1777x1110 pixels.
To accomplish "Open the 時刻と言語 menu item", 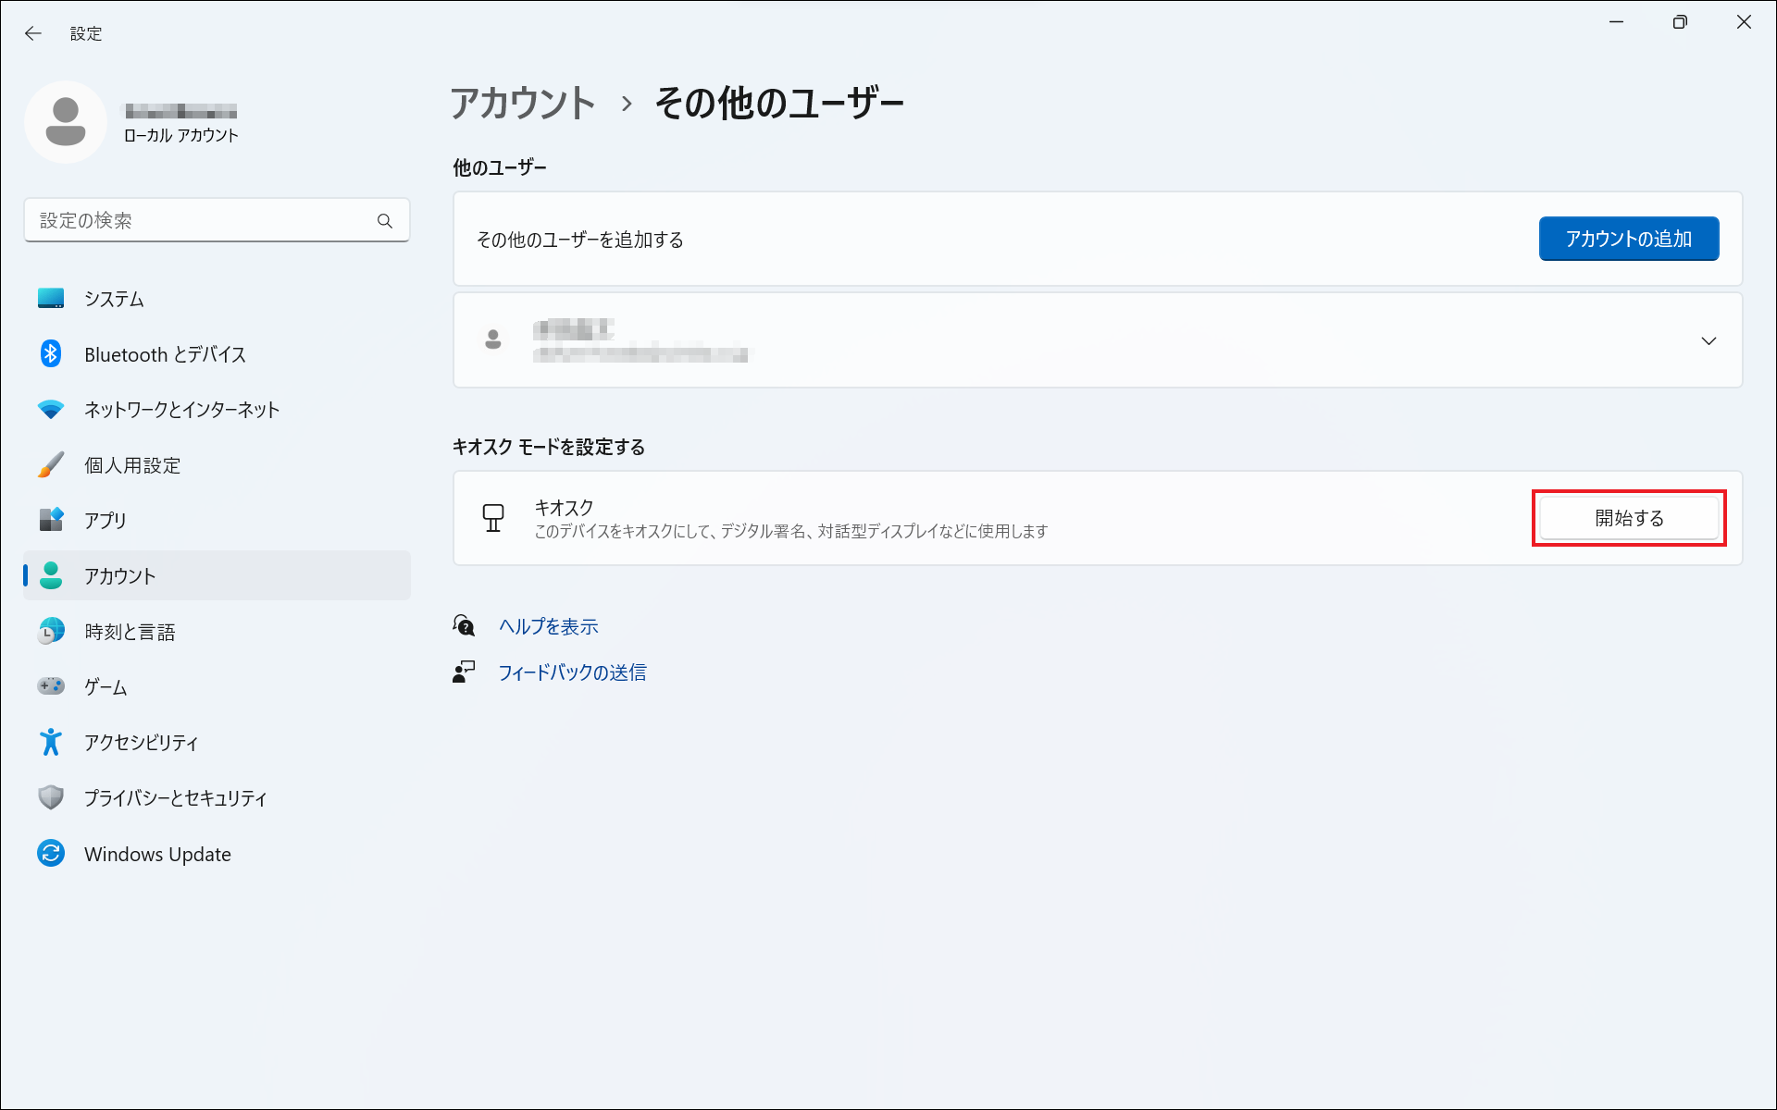I will (x=130, y=632).
